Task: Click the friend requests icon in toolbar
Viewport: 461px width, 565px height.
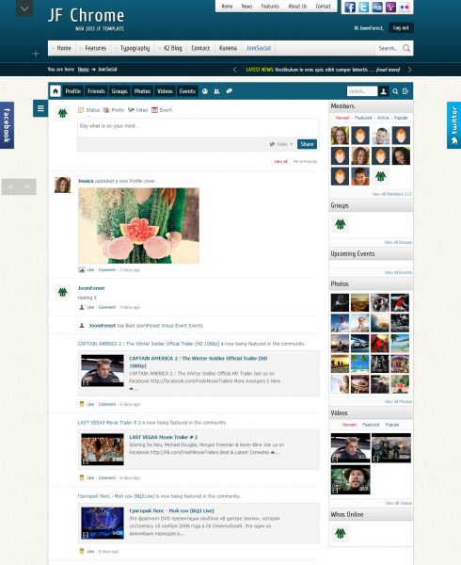Action: (216, 91)
